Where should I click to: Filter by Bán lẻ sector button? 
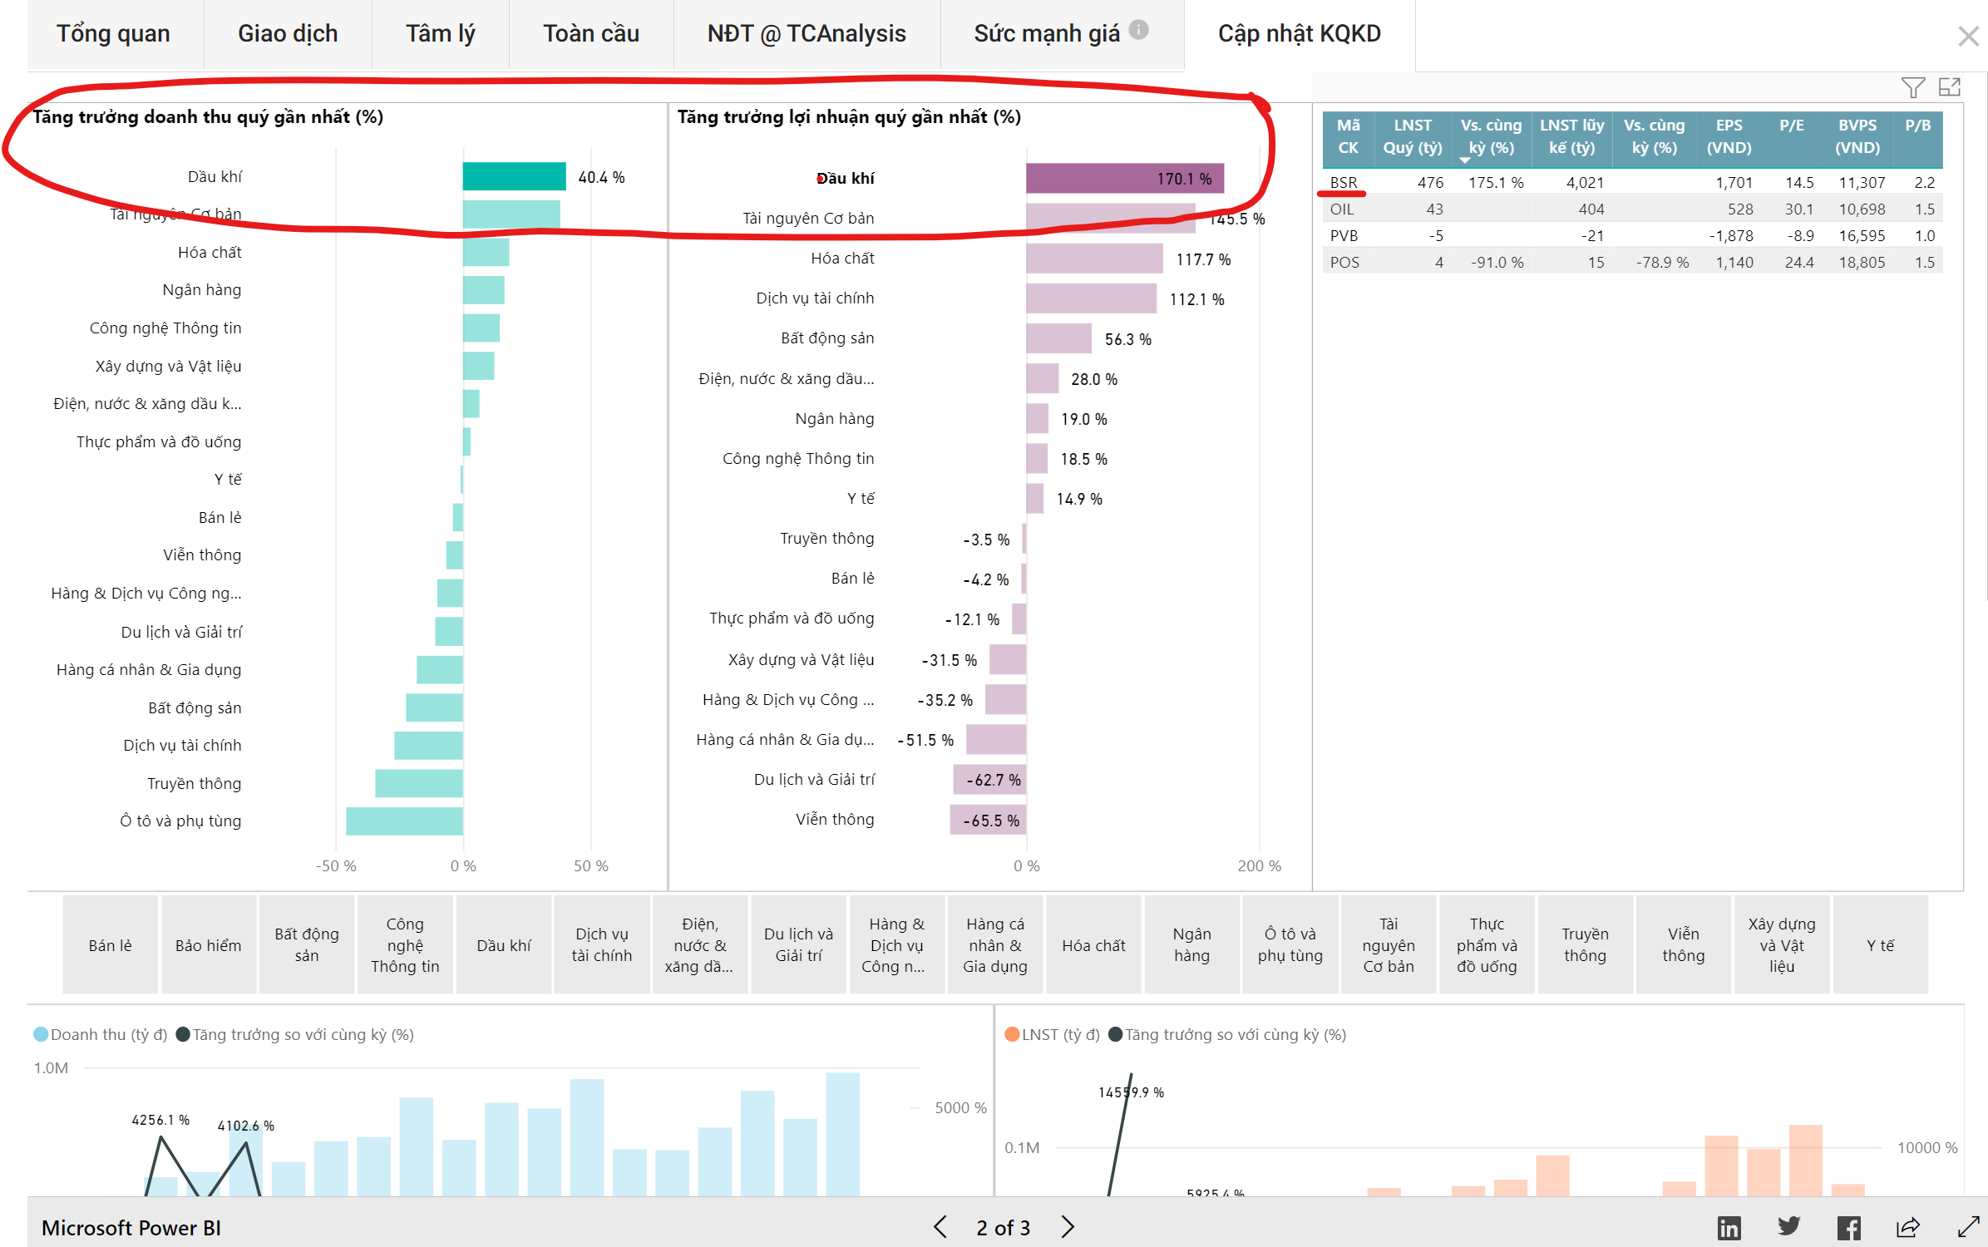[x=110, y=944]
